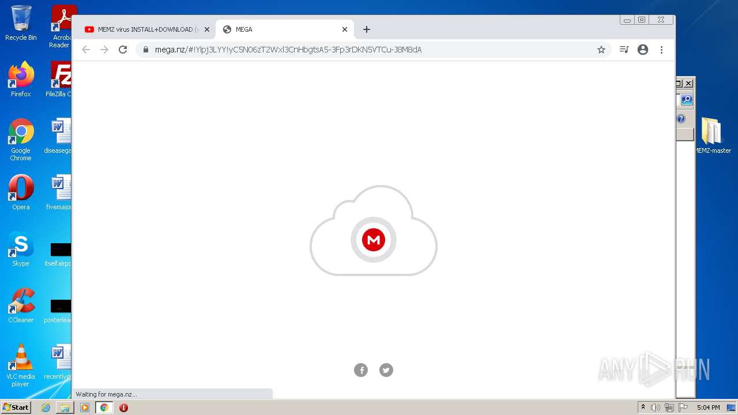Close the background window
This screenshot has width=738, height=415.
click(x=688, y=83)
